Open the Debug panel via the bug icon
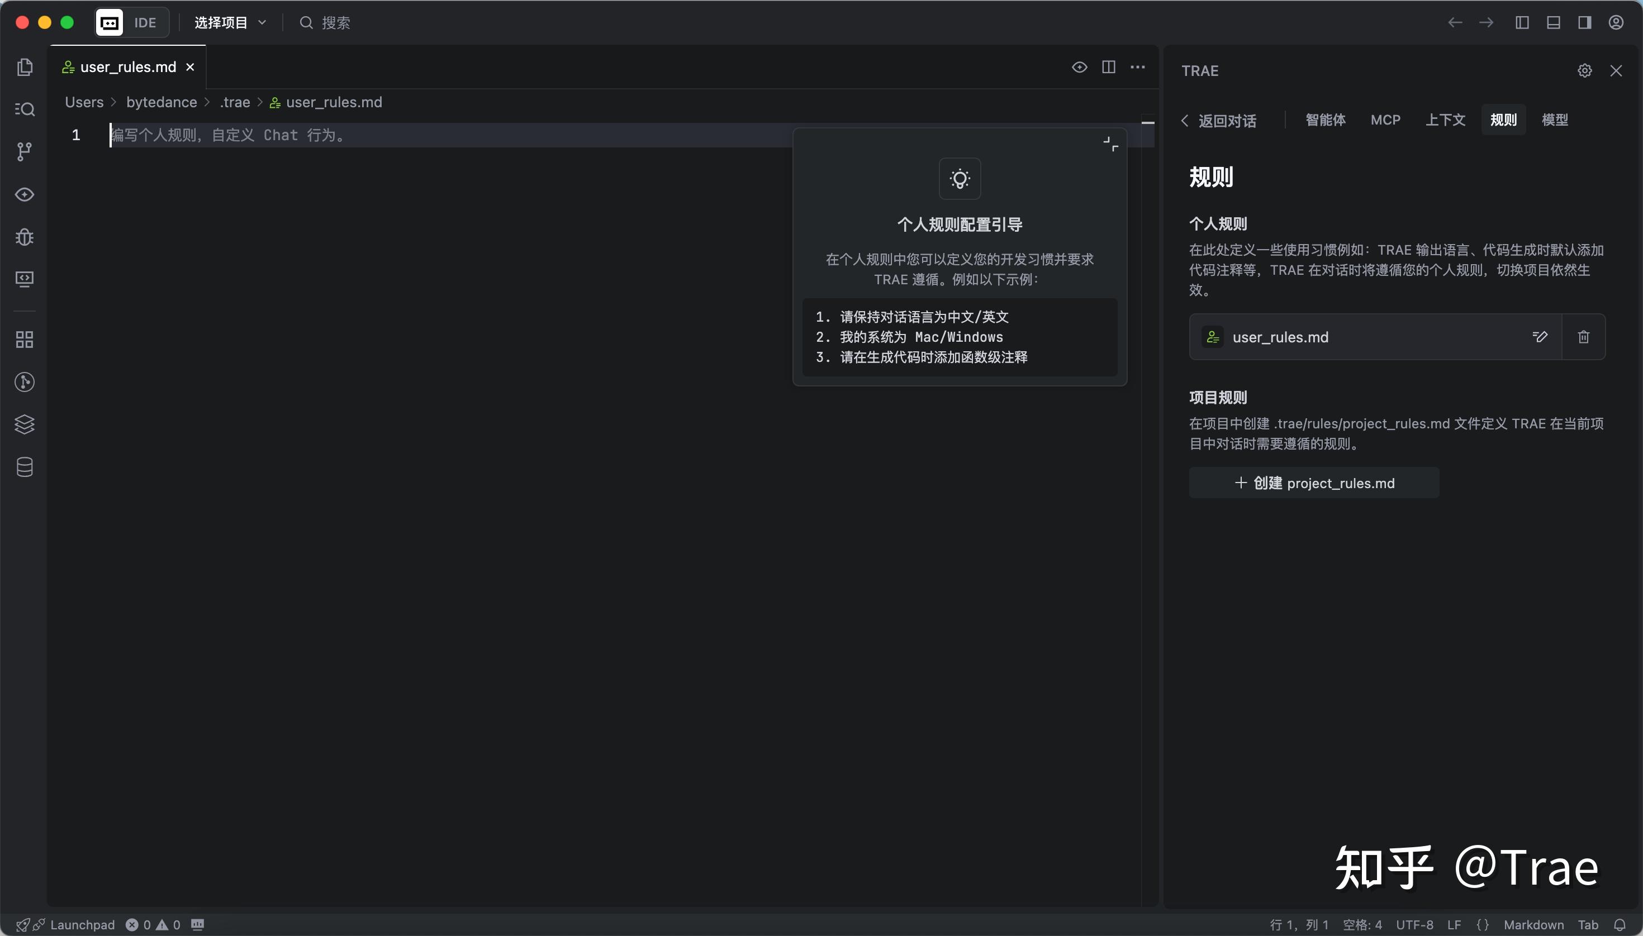Screen dimensions: 1643x936 pos(25,237)
